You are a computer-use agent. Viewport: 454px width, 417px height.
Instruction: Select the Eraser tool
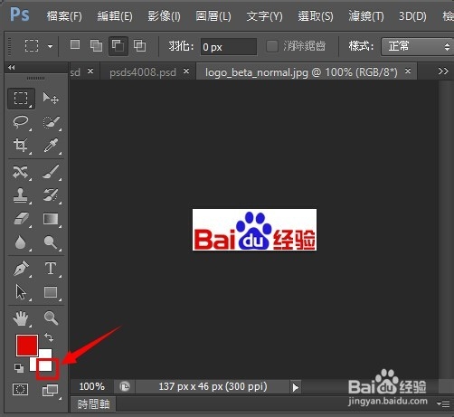(x=21, y=219)
